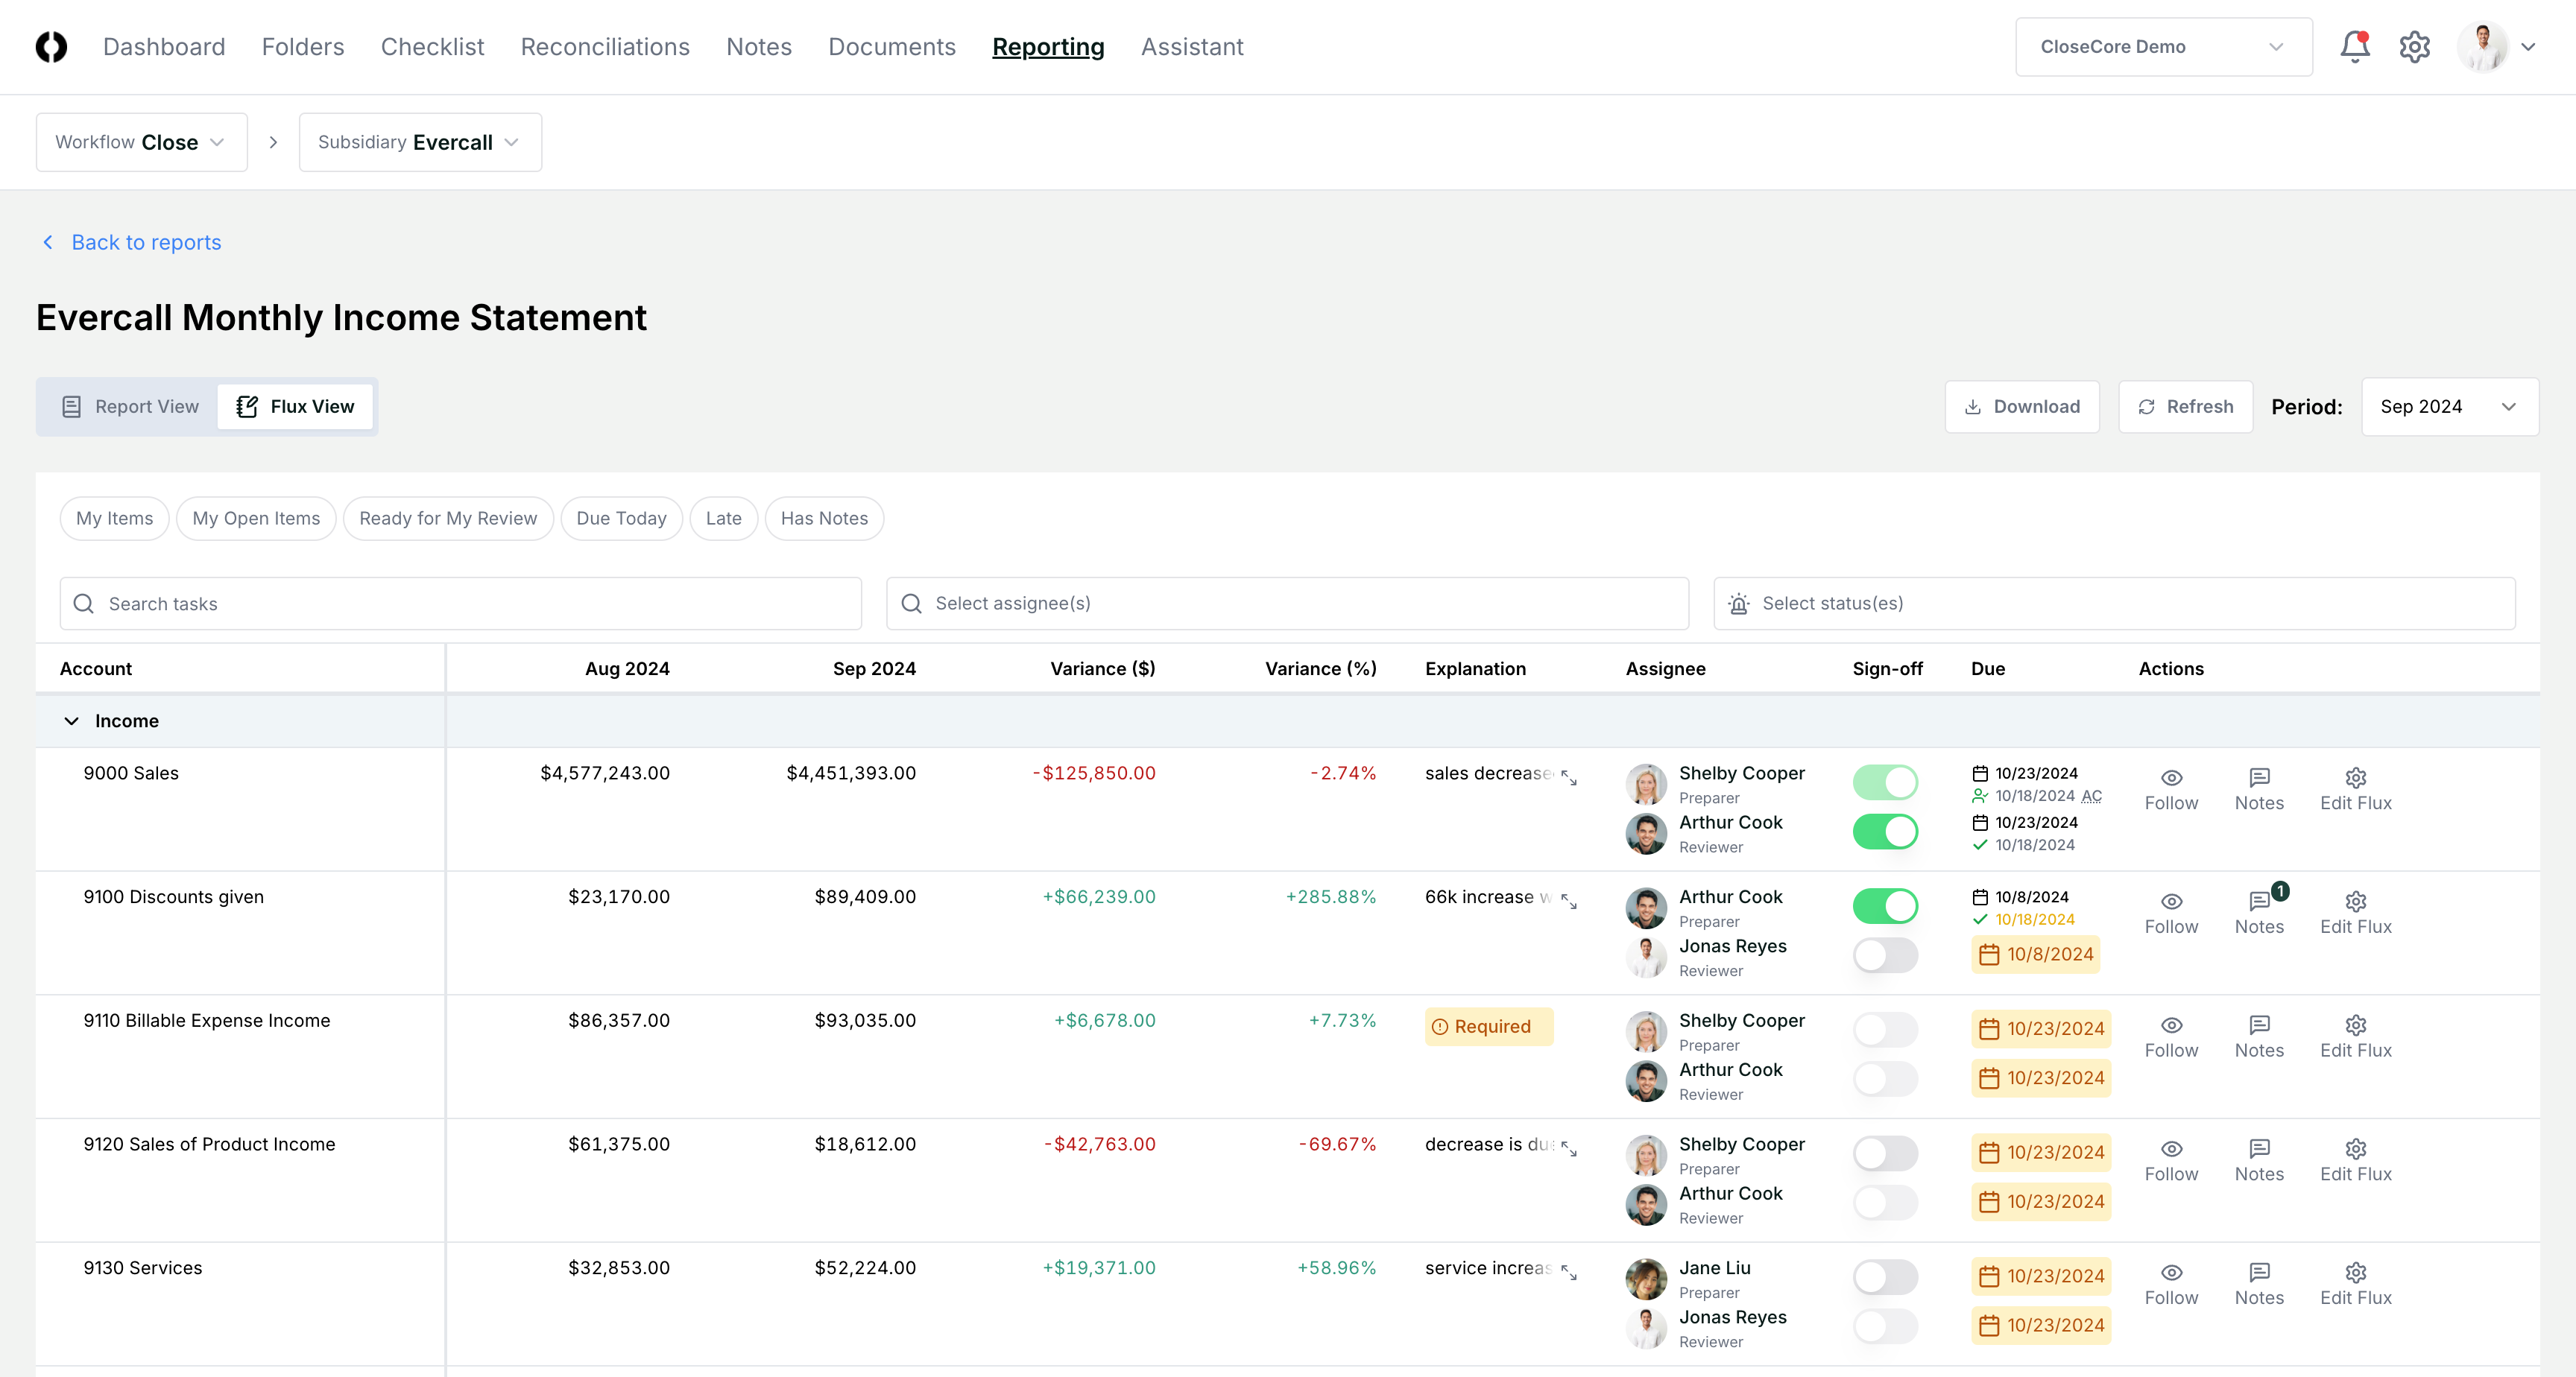This screenshot has height=1377, width=2576.
Task: Switch to the Reconciliations menu item
Action: [x=604, y=46]
